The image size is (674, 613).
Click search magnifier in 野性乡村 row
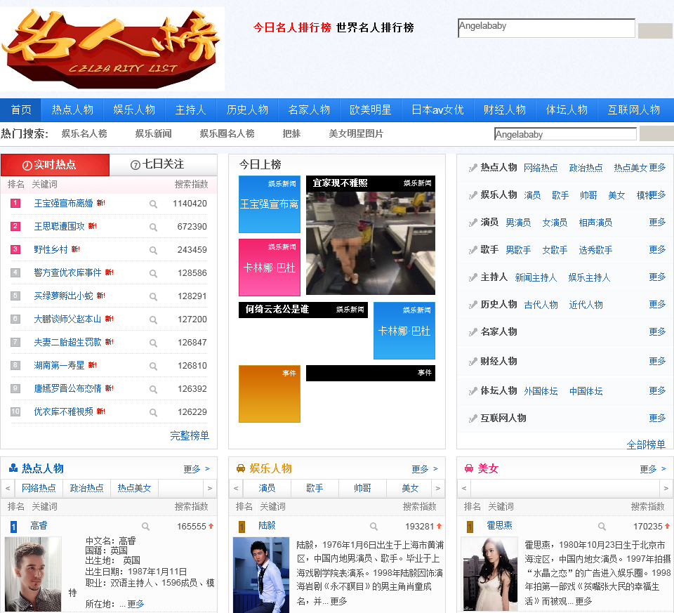153,251
